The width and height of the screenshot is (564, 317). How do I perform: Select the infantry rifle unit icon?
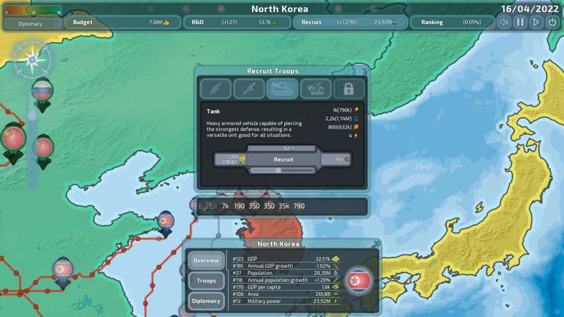215,89
